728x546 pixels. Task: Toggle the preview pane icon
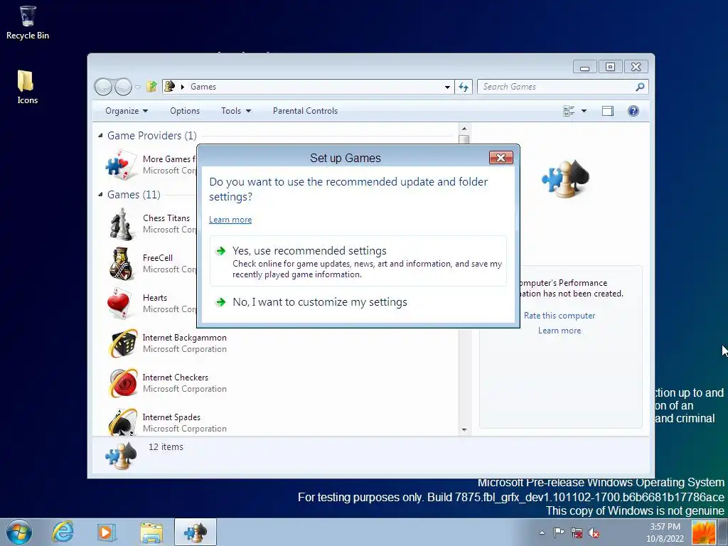[607, 111]
